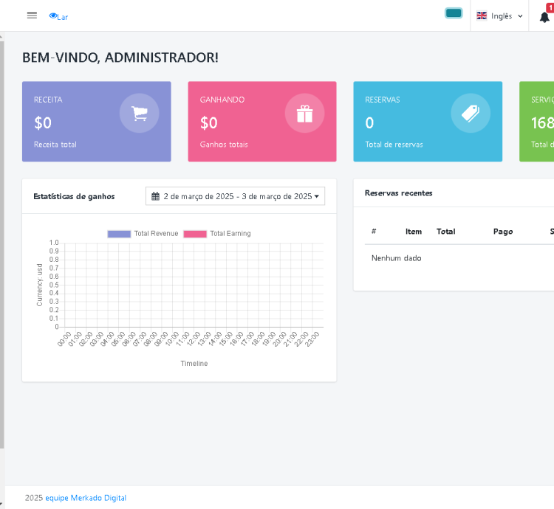
Task: Click the gift icon on Ganhando card
Action: [x=304, y=113]
